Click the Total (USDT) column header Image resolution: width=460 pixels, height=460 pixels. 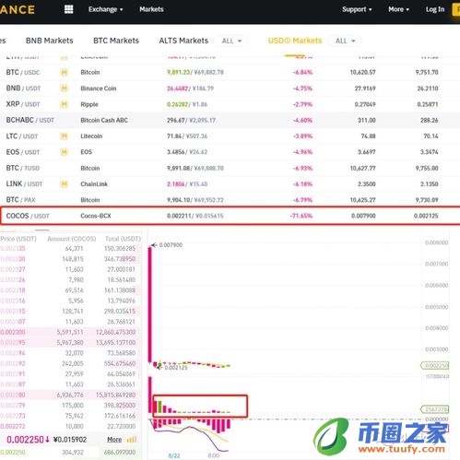click(x=123, y=239)
